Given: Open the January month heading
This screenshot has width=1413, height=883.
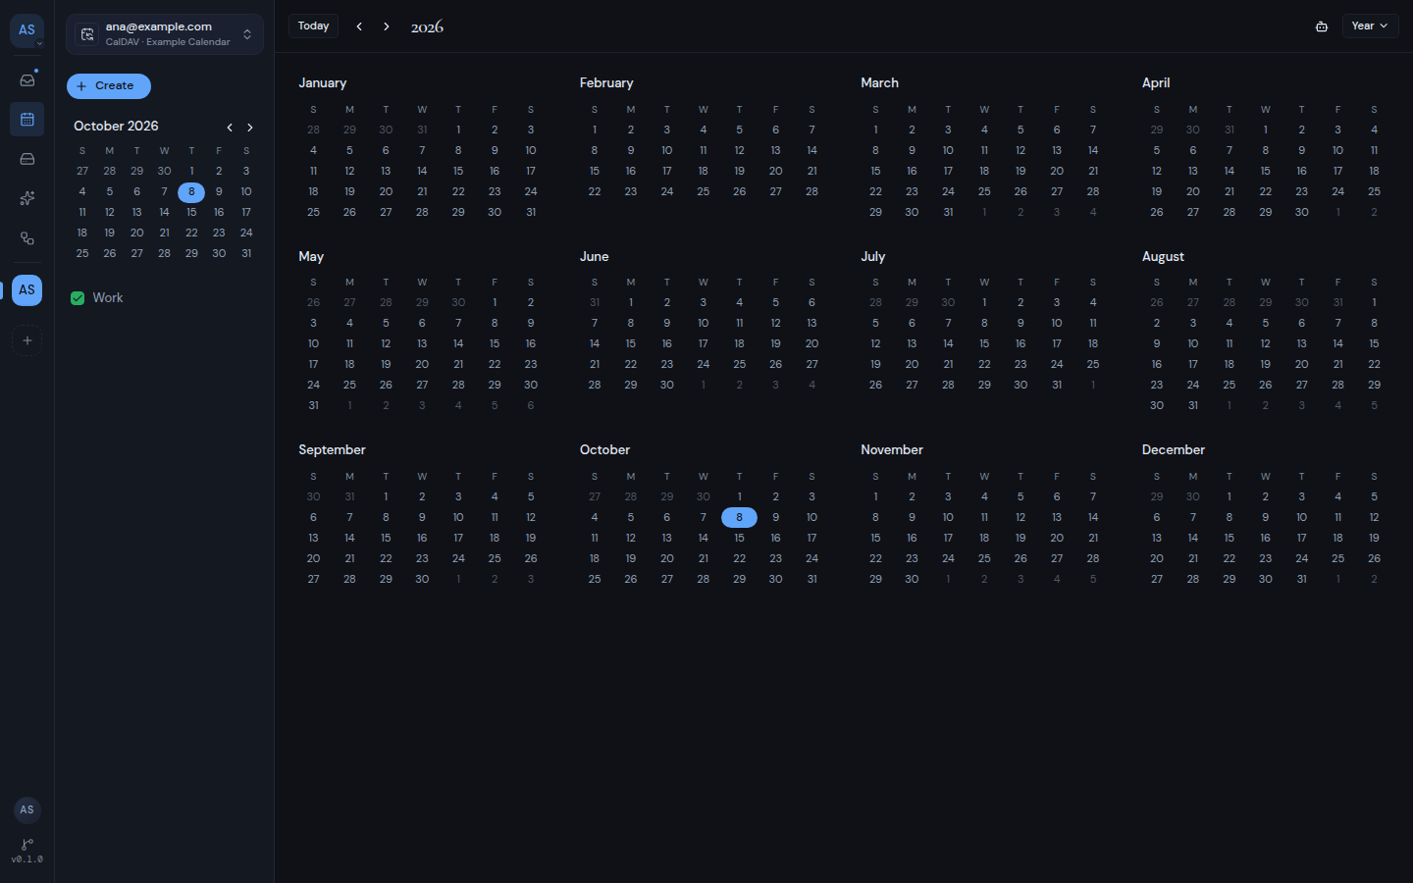Looking at the screenshot, I should pos(323,83).
